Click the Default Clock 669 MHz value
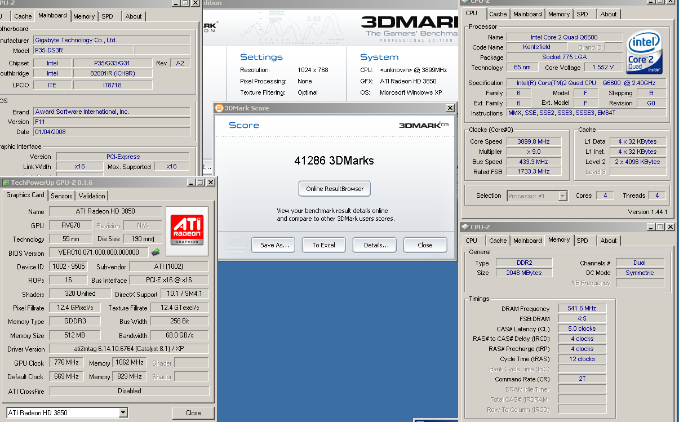Viewport: 679px width, 422px height. [66, 376]
